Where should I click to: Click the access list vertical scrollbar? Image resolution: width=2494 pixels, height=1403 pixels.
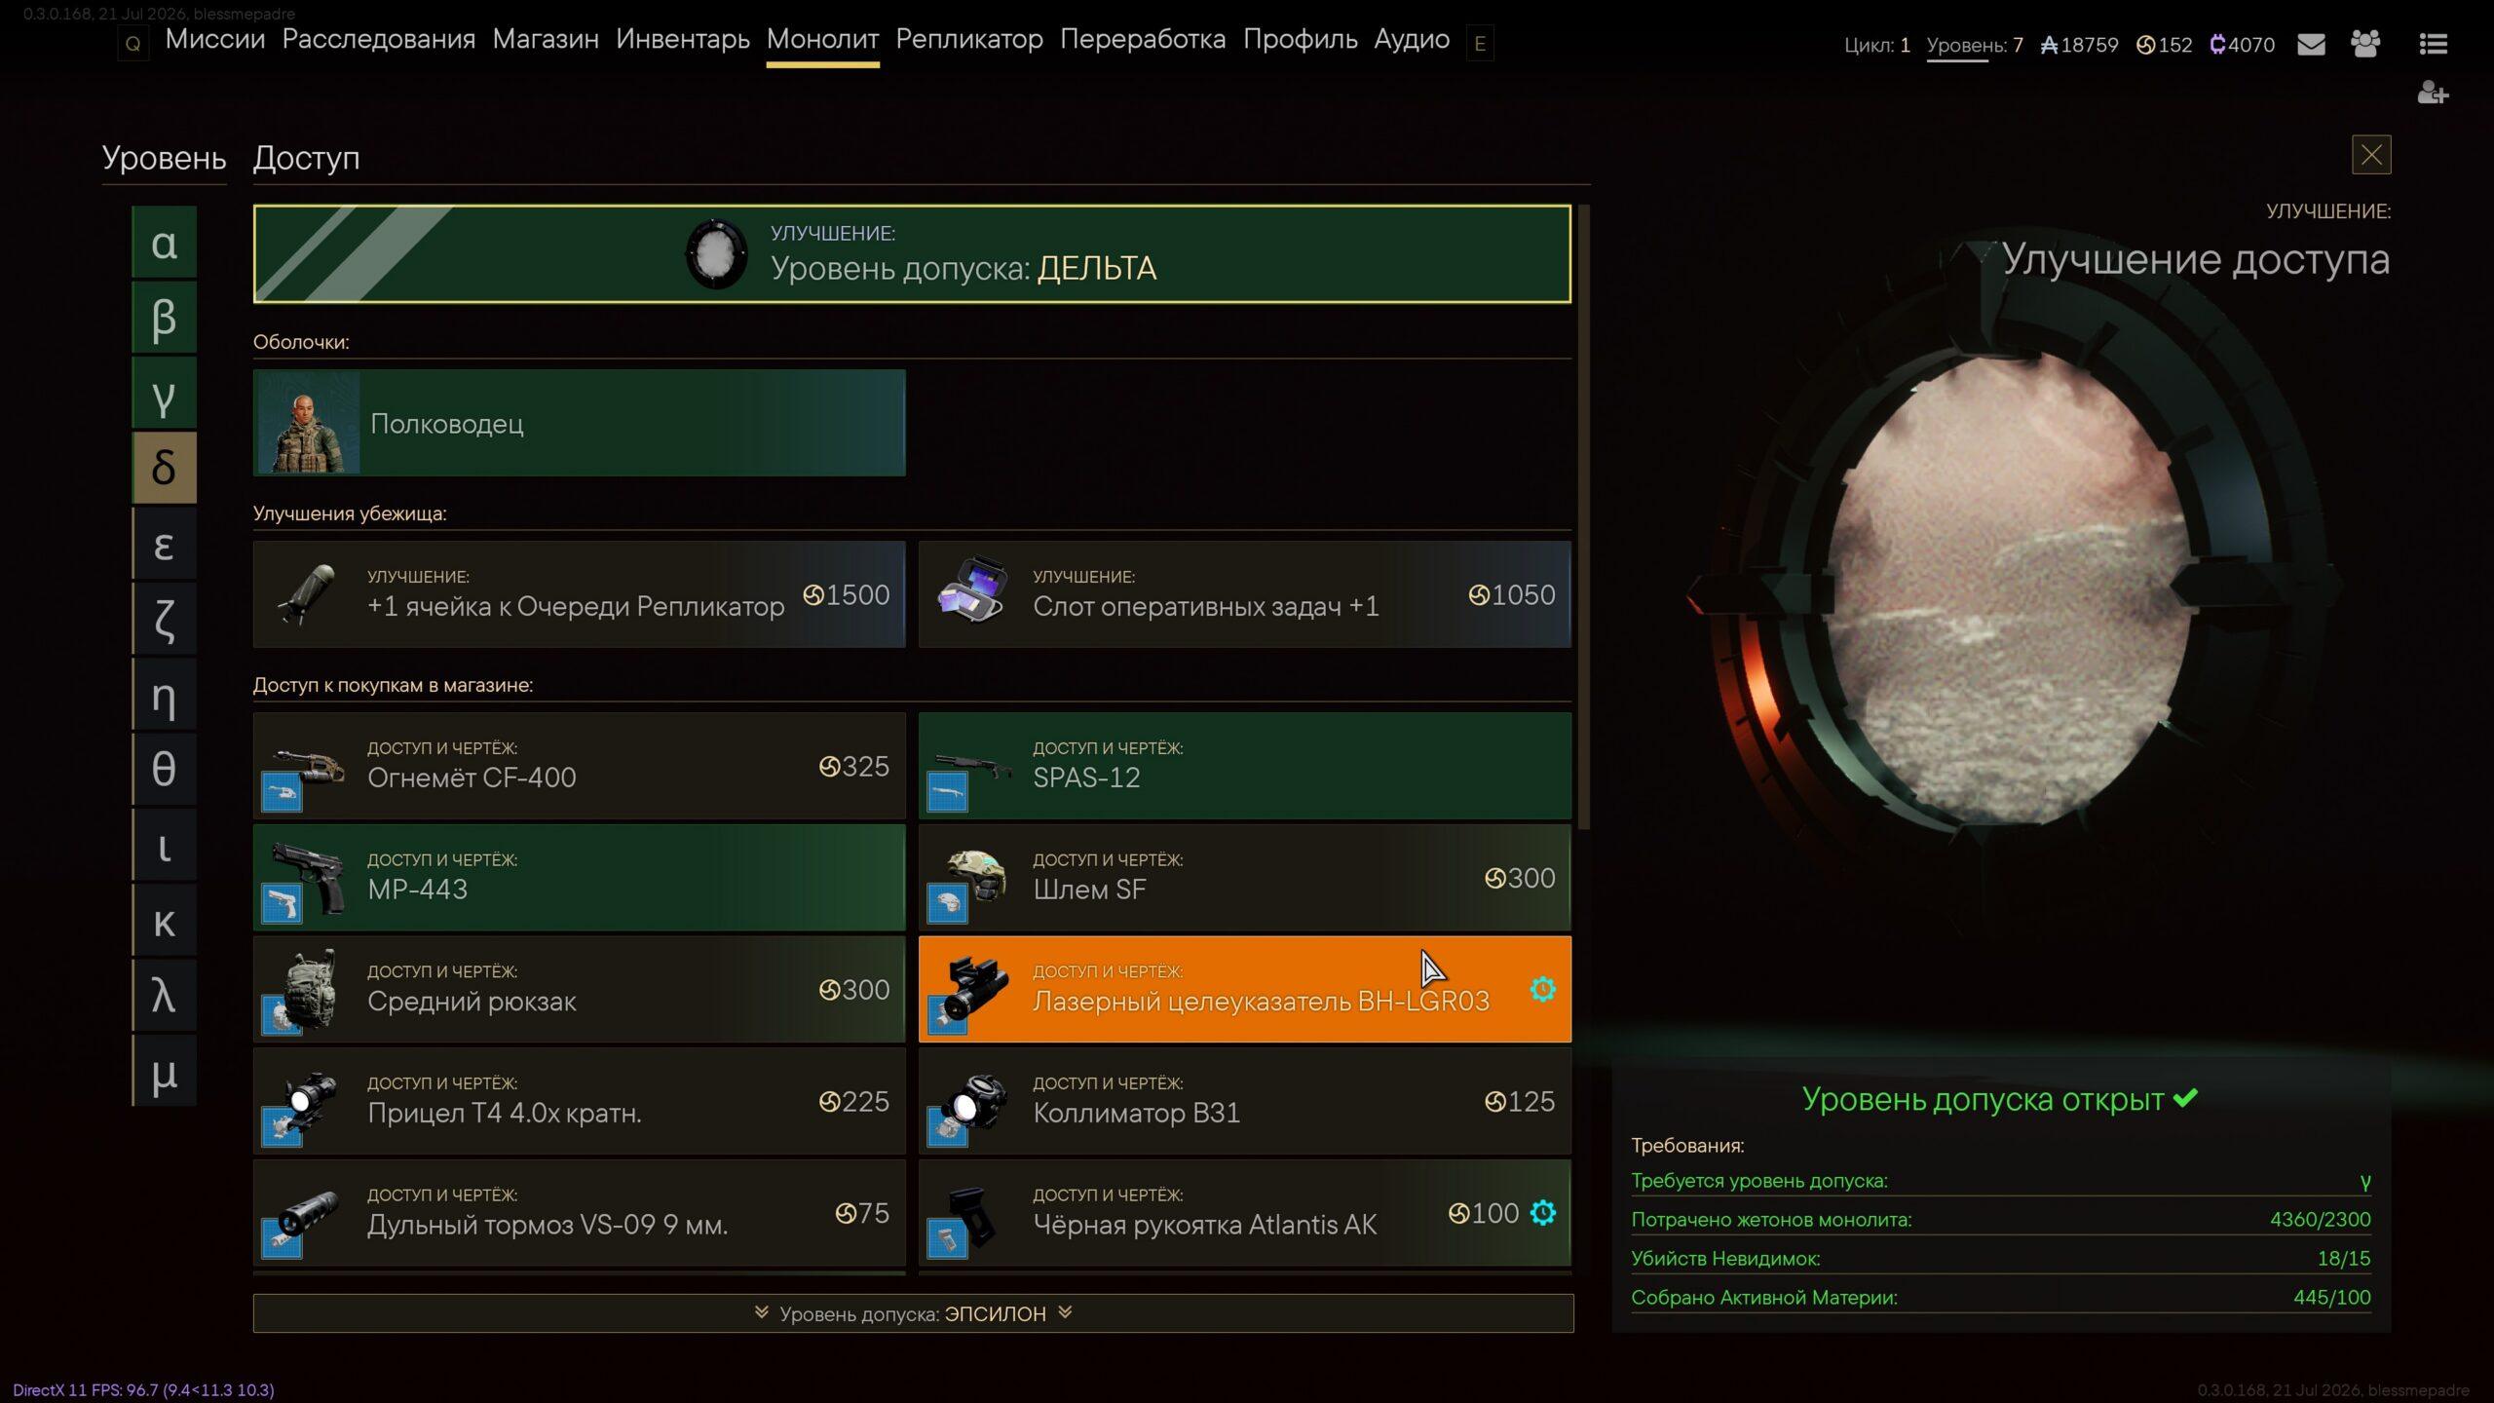coord(1584,516)
